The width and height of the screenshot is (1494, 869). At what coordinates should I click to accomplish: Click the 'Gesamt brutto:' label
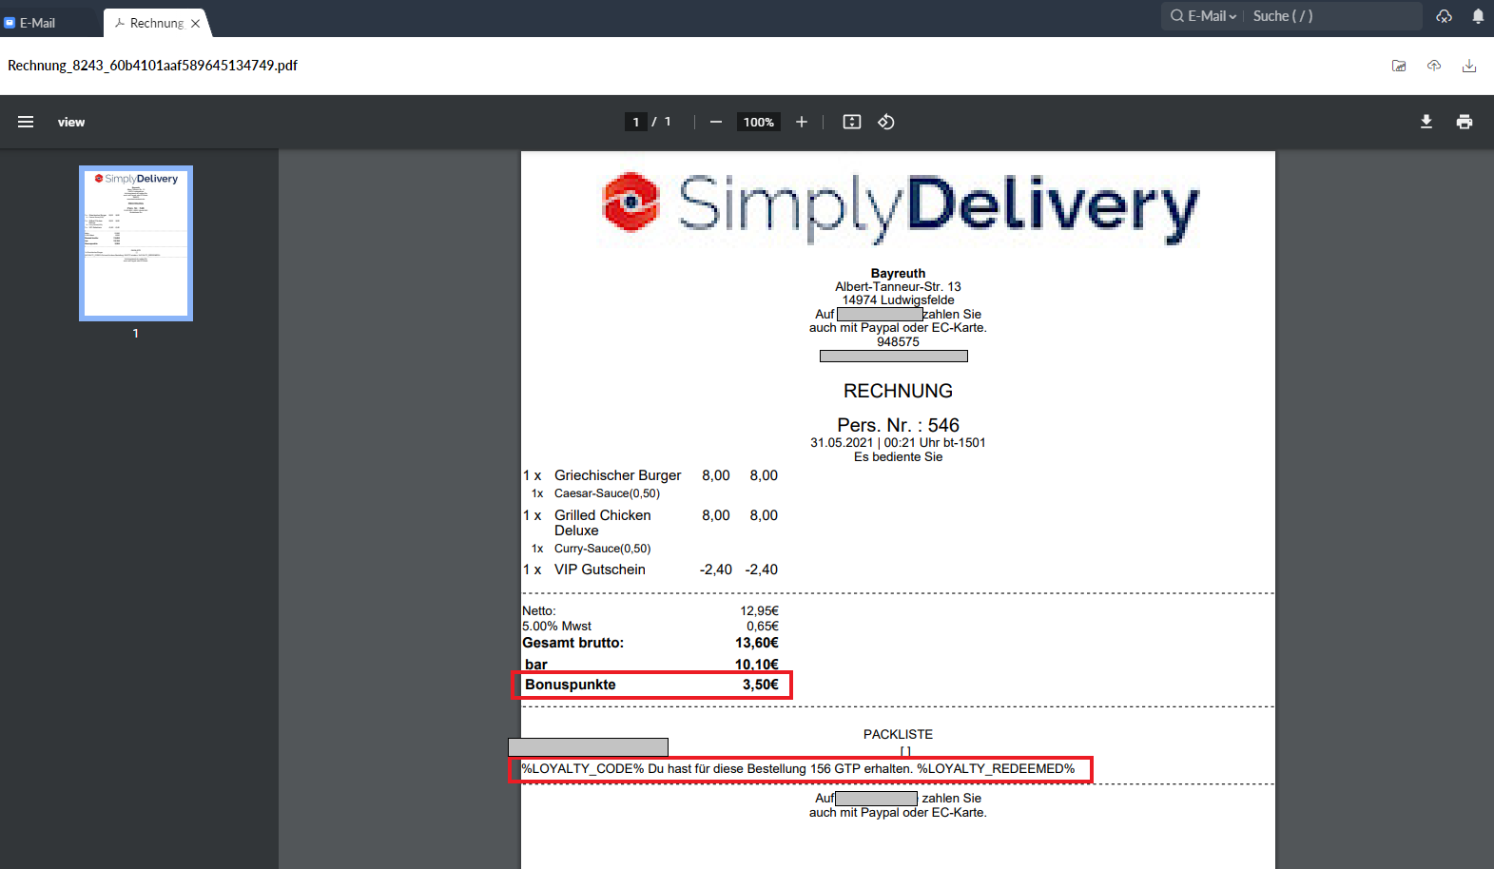pos(573,643)
